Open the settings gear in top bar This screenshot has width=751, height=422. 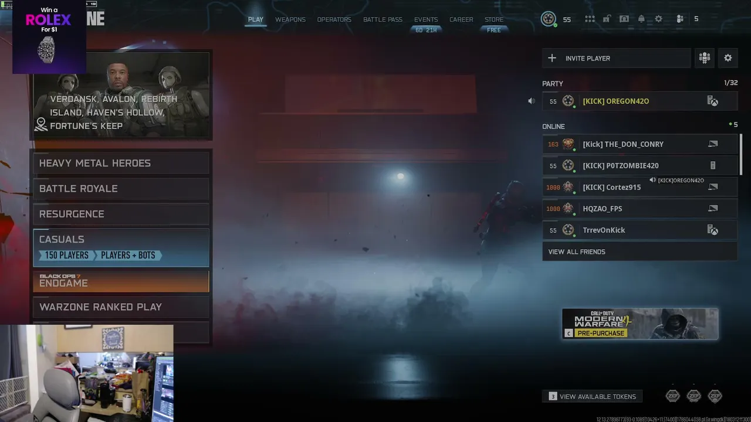659,19
